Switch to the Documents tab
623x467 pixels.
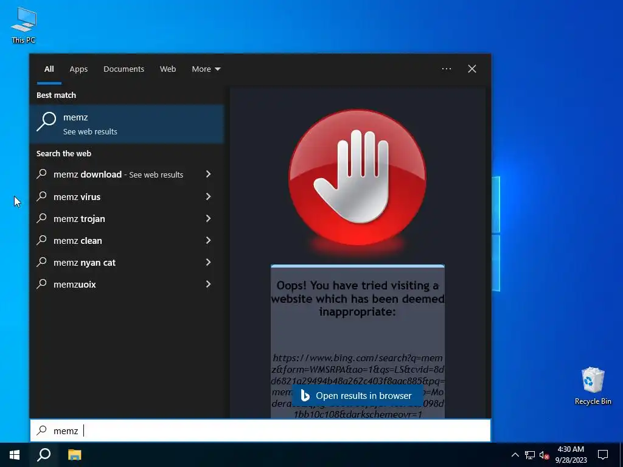pyautogui.click(x=124, y=69)
